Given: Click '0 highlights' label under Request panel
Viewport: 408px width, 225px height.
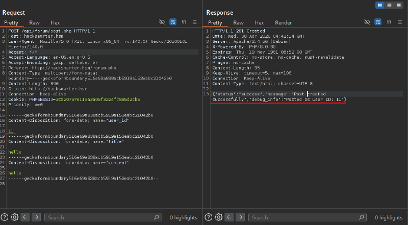Looking at the screenshot, I should pos(184,217).
